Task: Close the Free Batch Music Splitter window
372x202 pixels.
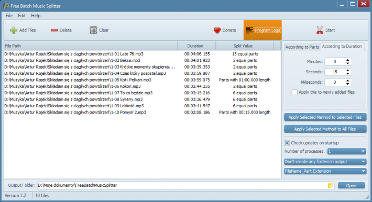Action: (364, 4)
